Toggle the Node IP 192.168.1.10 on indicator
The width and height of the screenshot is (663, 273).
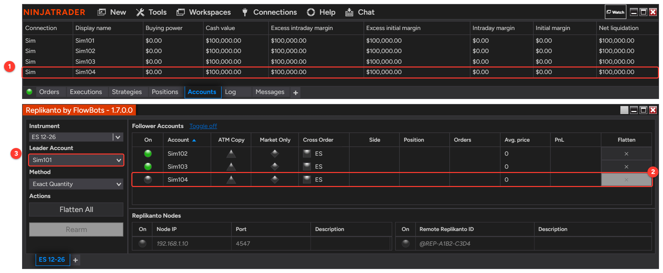[x=142, y=244]
